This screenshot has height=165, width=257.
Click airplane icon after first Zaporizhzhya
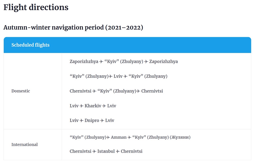click(x=101, y=62)
